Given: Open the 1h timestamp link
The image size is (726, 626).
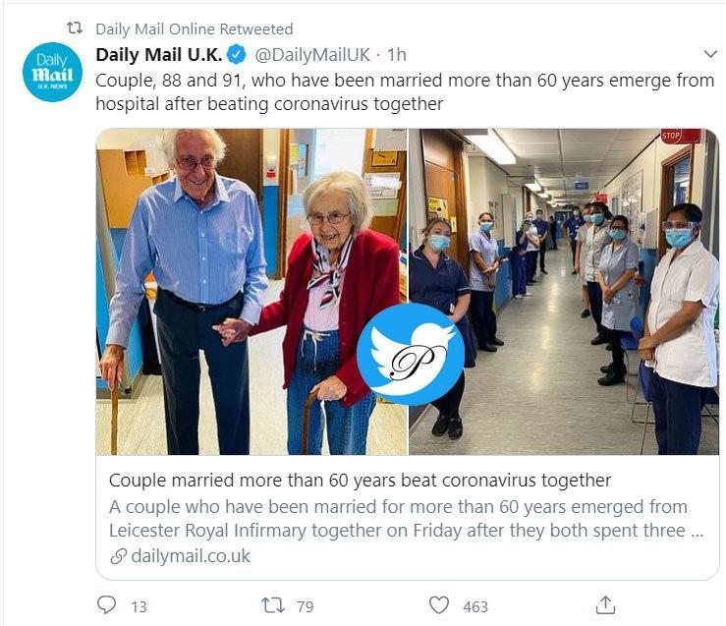Looking at the screenshot, I should tap(396, 54).
